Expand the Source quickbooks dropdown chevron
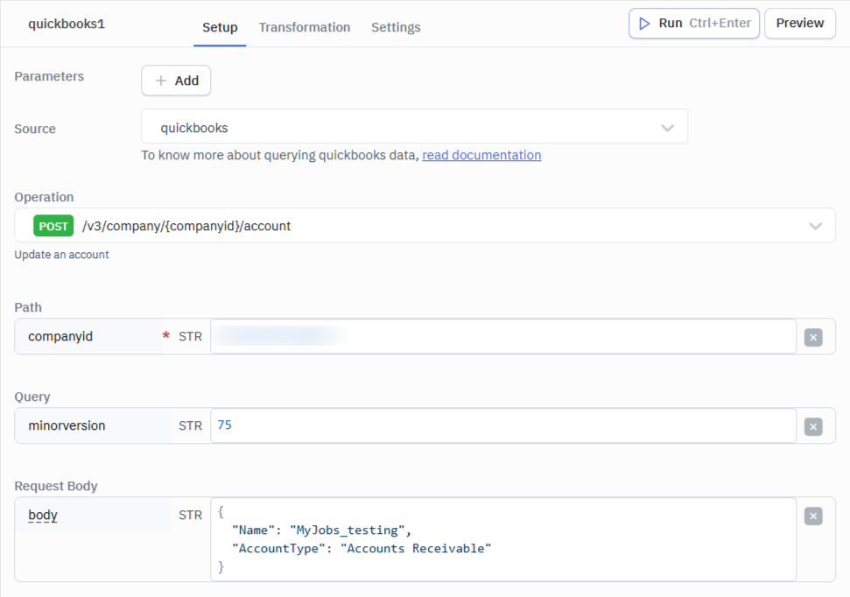 pyautogui.click(x=667, y=128)
